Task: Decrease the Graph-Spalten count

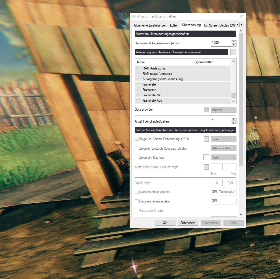Action: [x=234, y=123]
